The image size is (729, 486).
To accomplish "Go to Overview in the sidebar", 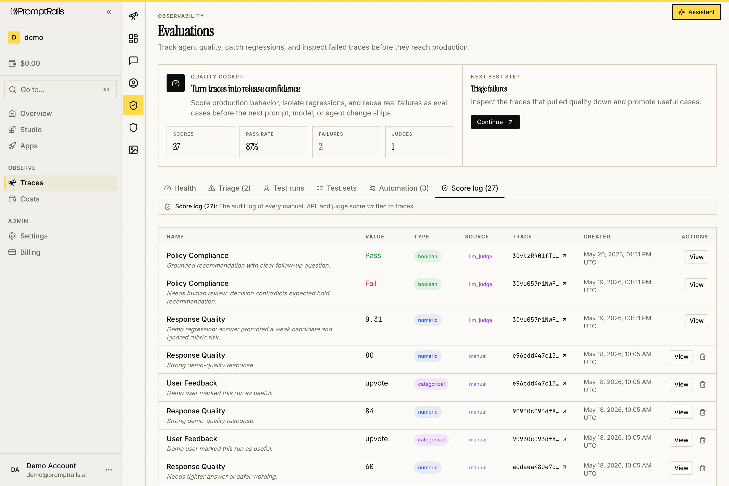I will 60,113.
